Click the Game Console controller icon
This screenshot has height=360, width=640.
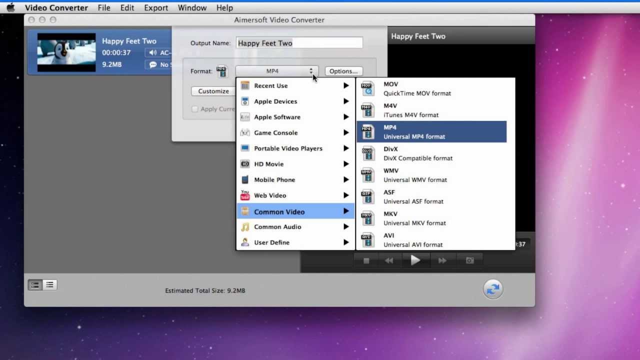[245, 132]
